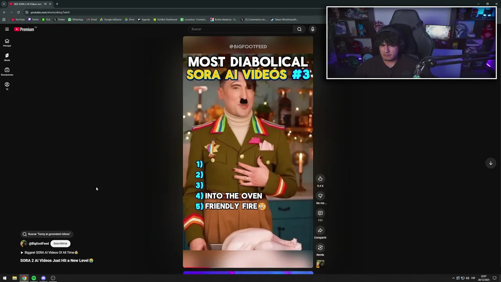Image resolution: width=501 pixels, height=282 pixels.
Task: Open linked video Biggest SORA AI Videos Of All Time
Action: click(49, 253)
